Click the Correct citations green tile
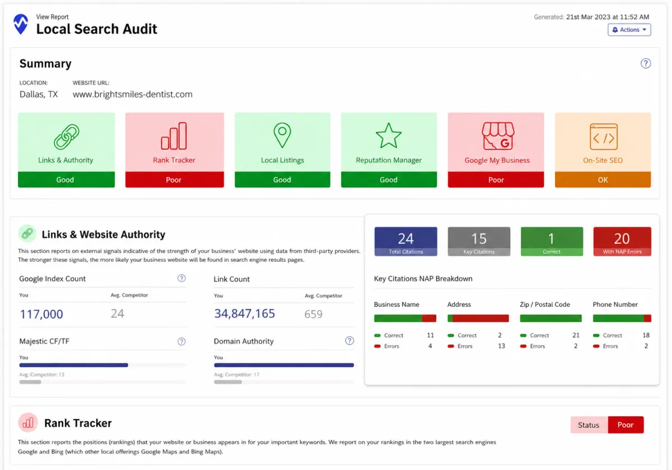 point(552,241)
